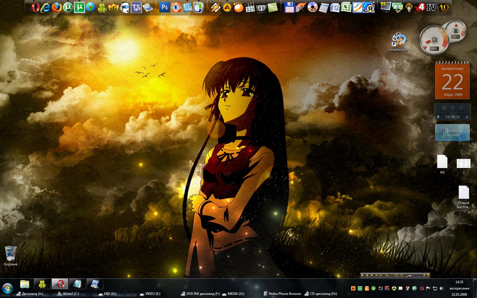Launch Calculator from the dock
477x298 pixels.
(323, 7)
